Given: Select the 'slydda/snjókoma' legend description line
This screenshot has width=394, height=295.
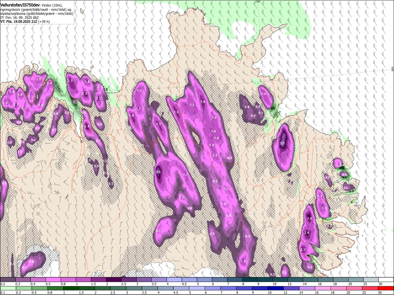Looking at the screenshot, I should [37, 14].
